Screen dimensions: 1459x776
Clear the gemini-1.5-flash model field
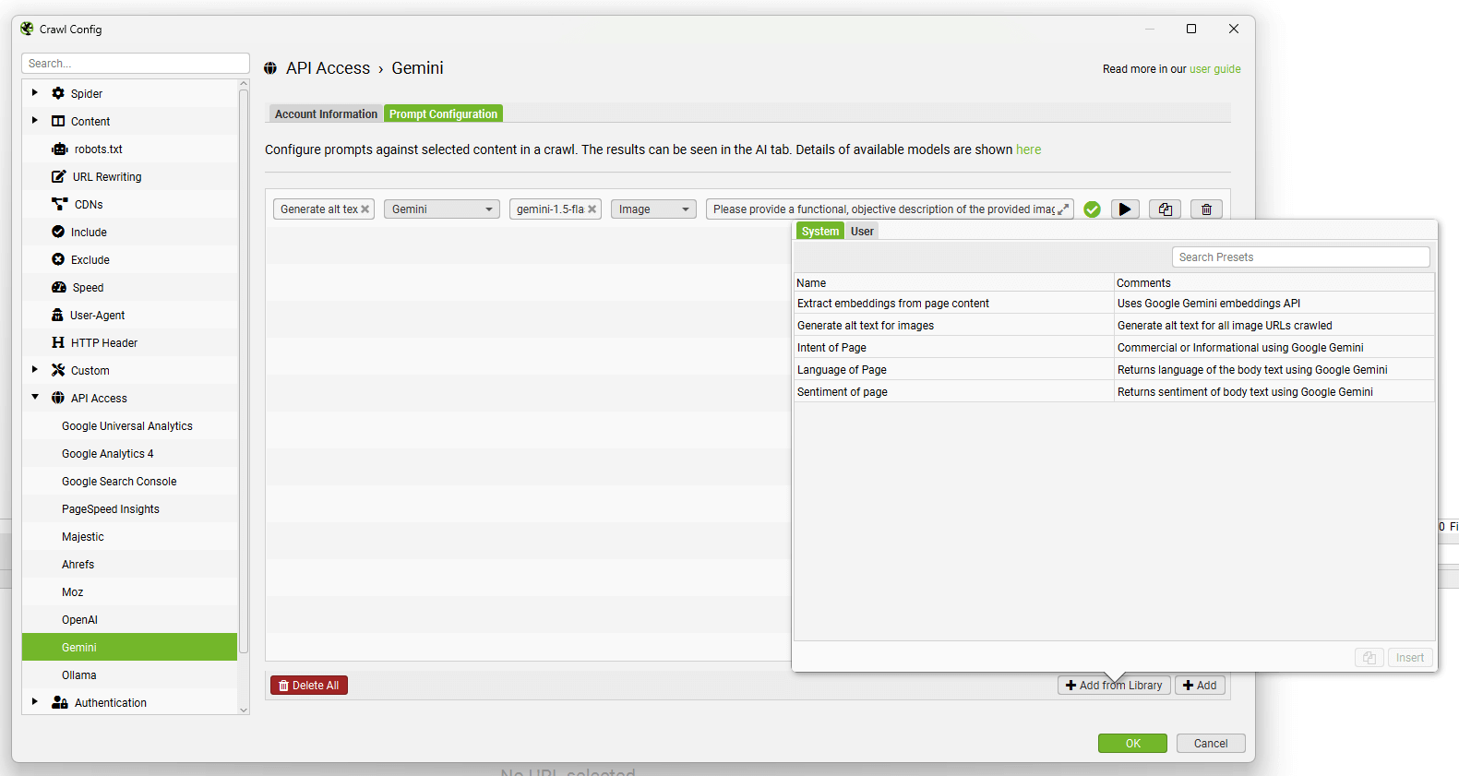coord(592,209)
